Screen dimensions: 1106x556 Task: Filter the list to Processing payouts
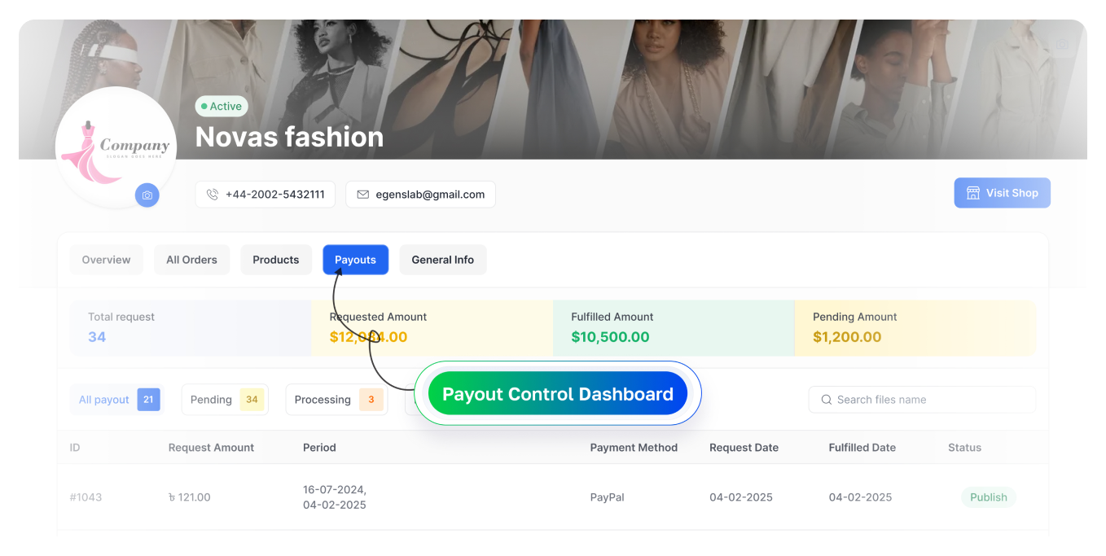336,400
